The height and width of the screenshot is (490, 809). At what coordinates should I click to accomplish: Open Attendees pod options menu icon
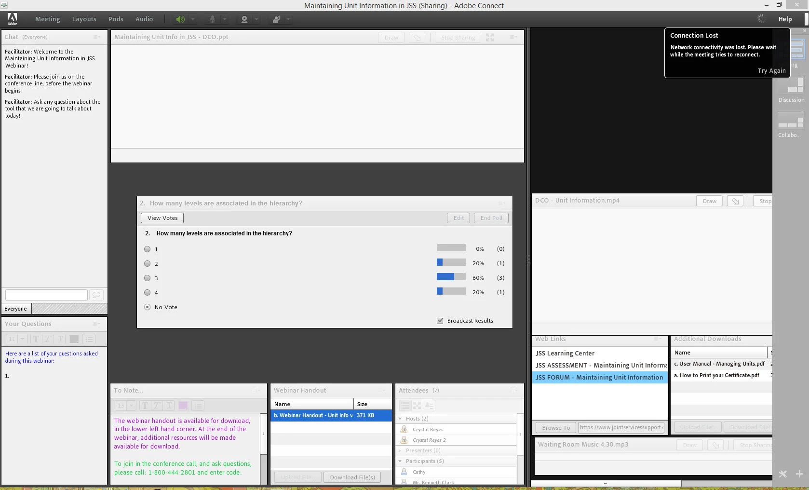pyautogui.click(x=513, y=390)
